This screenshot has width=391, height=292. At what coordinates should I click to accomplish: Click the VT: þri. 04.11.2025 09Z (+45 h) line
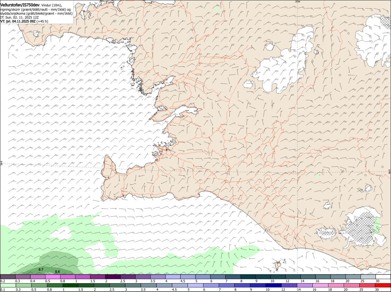pos(24,21)
